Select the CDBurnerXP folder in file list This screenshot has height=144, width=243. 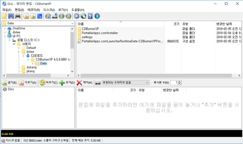(x=90, y=29)
